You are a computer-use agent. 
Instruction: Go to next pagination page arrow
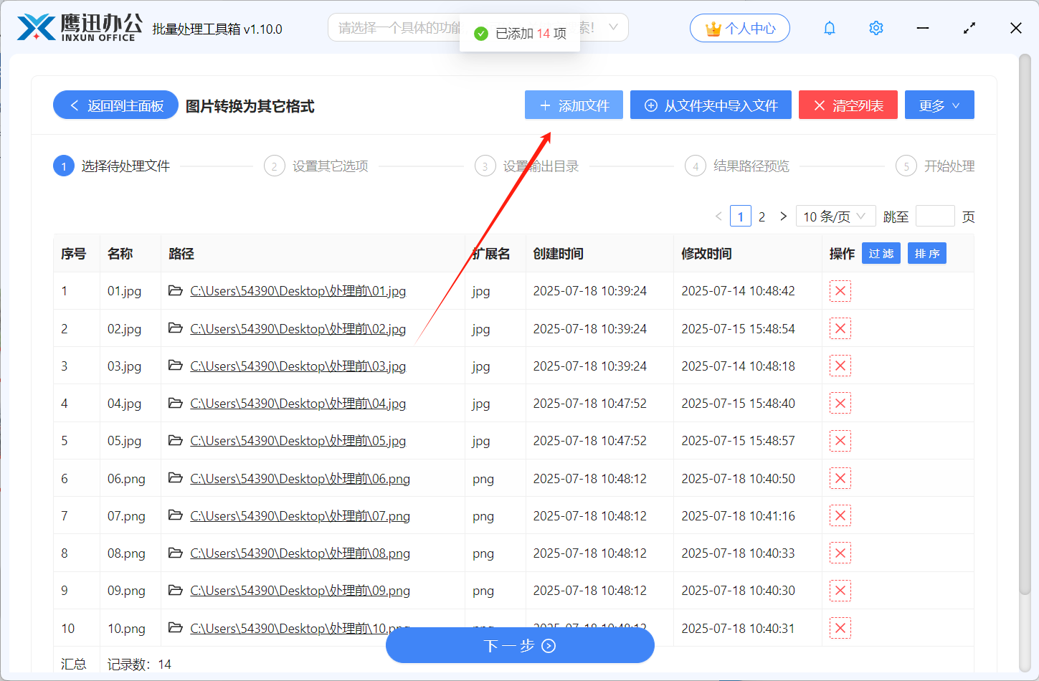784,216
